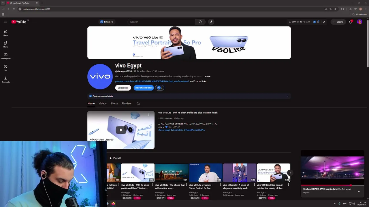Open new browser tab with plus

[x=42, y=3]
